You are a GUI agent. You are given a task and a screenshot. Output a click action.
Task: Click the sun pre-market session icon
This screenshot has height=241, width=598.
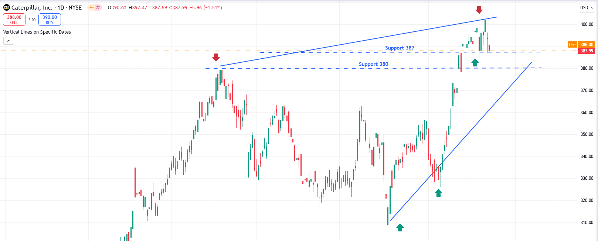click(x=91, y=7)
